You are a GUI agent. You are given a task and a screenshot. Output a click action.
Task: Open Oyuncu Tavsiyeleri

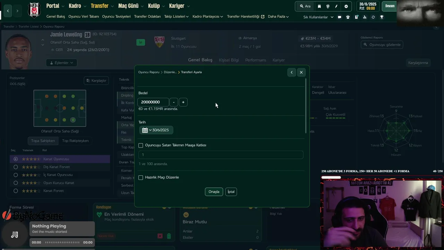(x=116, y=16)
